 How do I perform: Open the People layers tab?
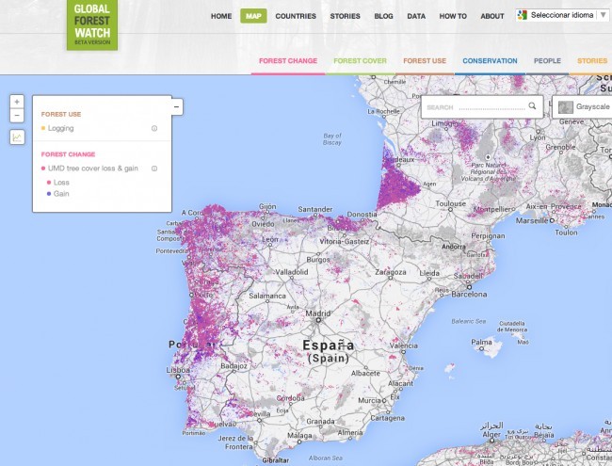(547, 61)
